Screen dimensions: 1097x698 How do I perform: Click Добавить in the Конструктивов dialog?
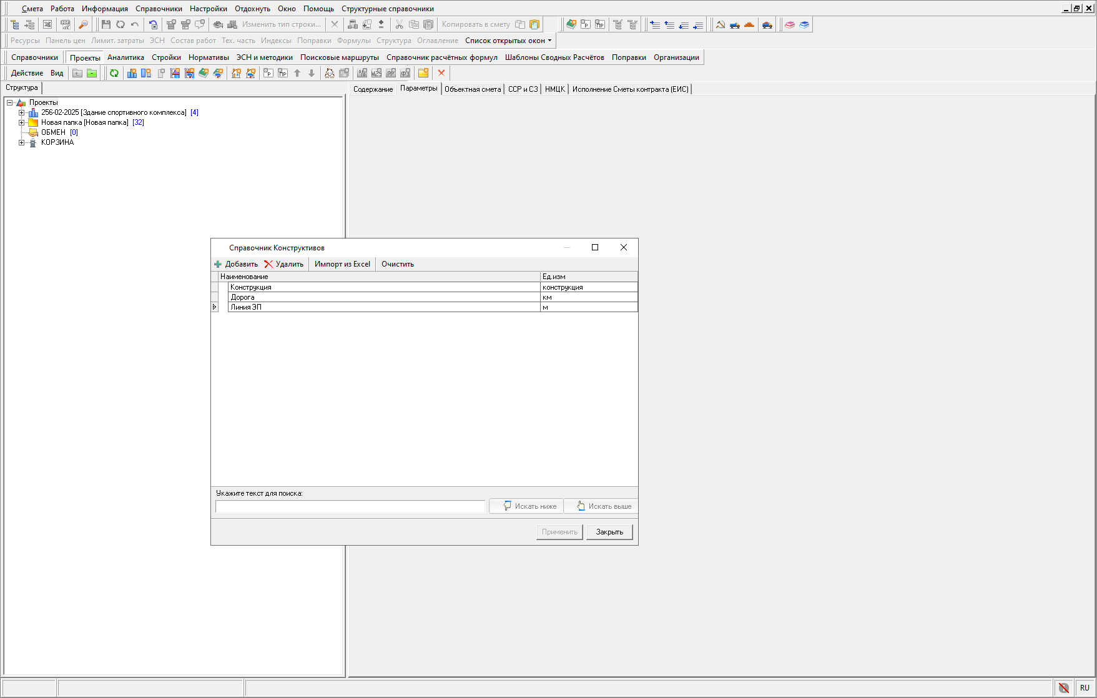[x=236, y=264]
